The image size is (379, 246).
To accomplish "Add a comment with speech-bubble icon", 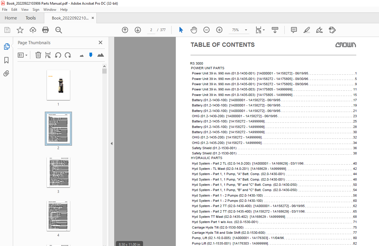I will point(294,30).
